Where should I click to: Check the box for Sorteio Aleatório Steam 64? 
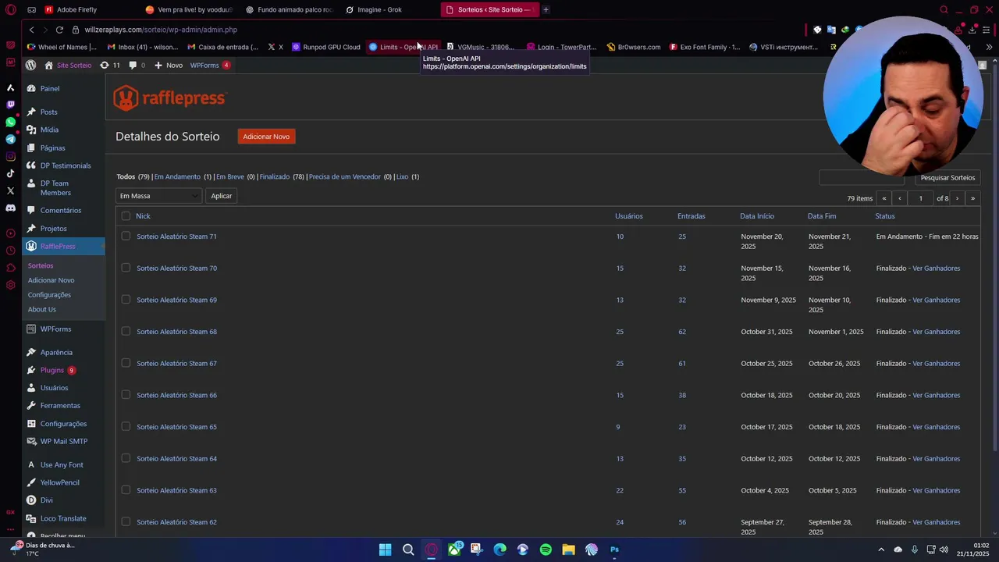pyautogui.click(x=126, y=458)
